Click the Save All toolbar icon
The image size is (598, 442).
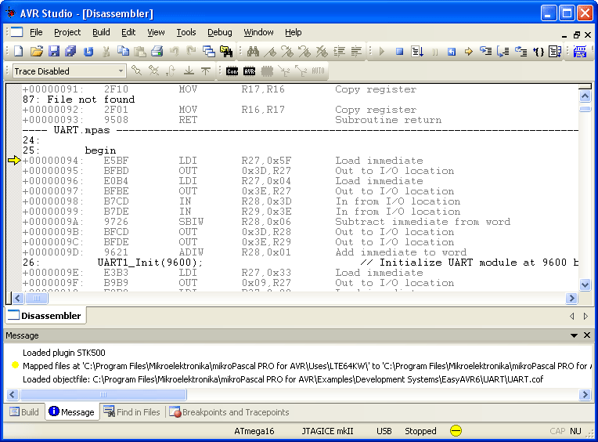(70, 51)
